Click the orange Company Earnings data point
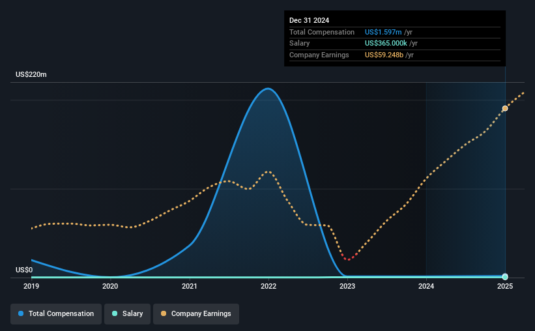The height and width of the screenshot is (331, 535). click(x=505, y=109)
